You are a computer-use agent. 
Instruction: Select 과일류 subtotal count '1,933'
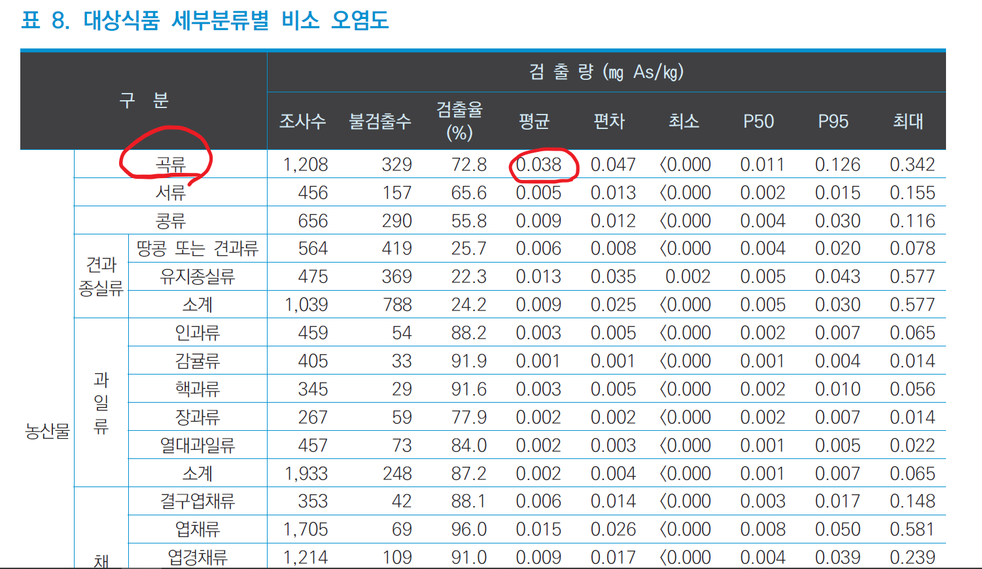tap(306, 474)
